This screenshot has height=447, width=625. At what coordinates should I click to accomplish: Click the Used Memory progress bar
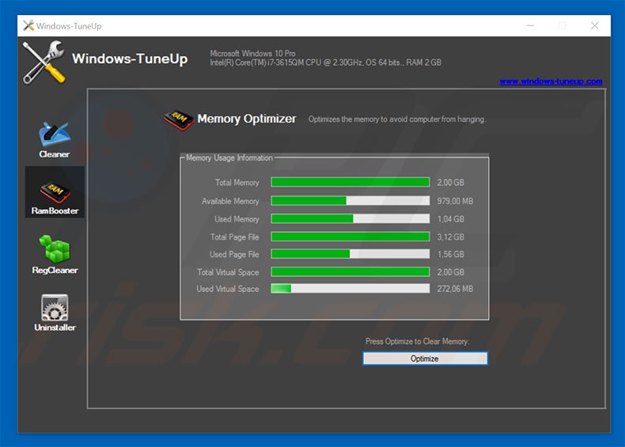[x=350, y=218]
